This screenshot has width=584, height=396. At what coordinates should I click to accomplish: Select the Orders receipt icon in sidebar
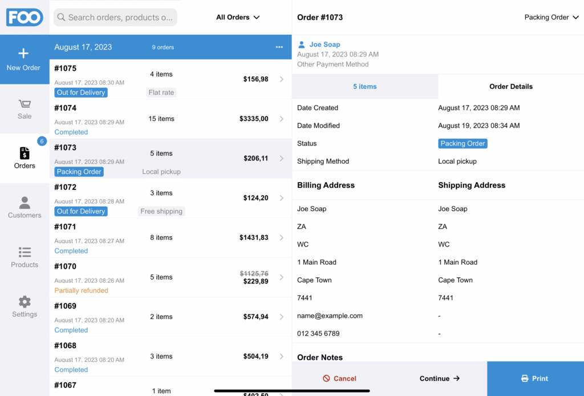(24, 153)
